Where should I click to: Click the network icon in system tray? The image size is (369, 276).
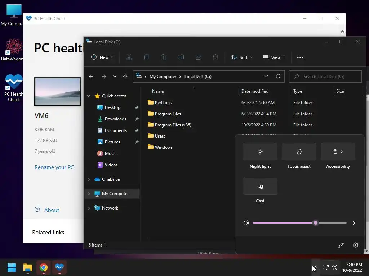325,267
